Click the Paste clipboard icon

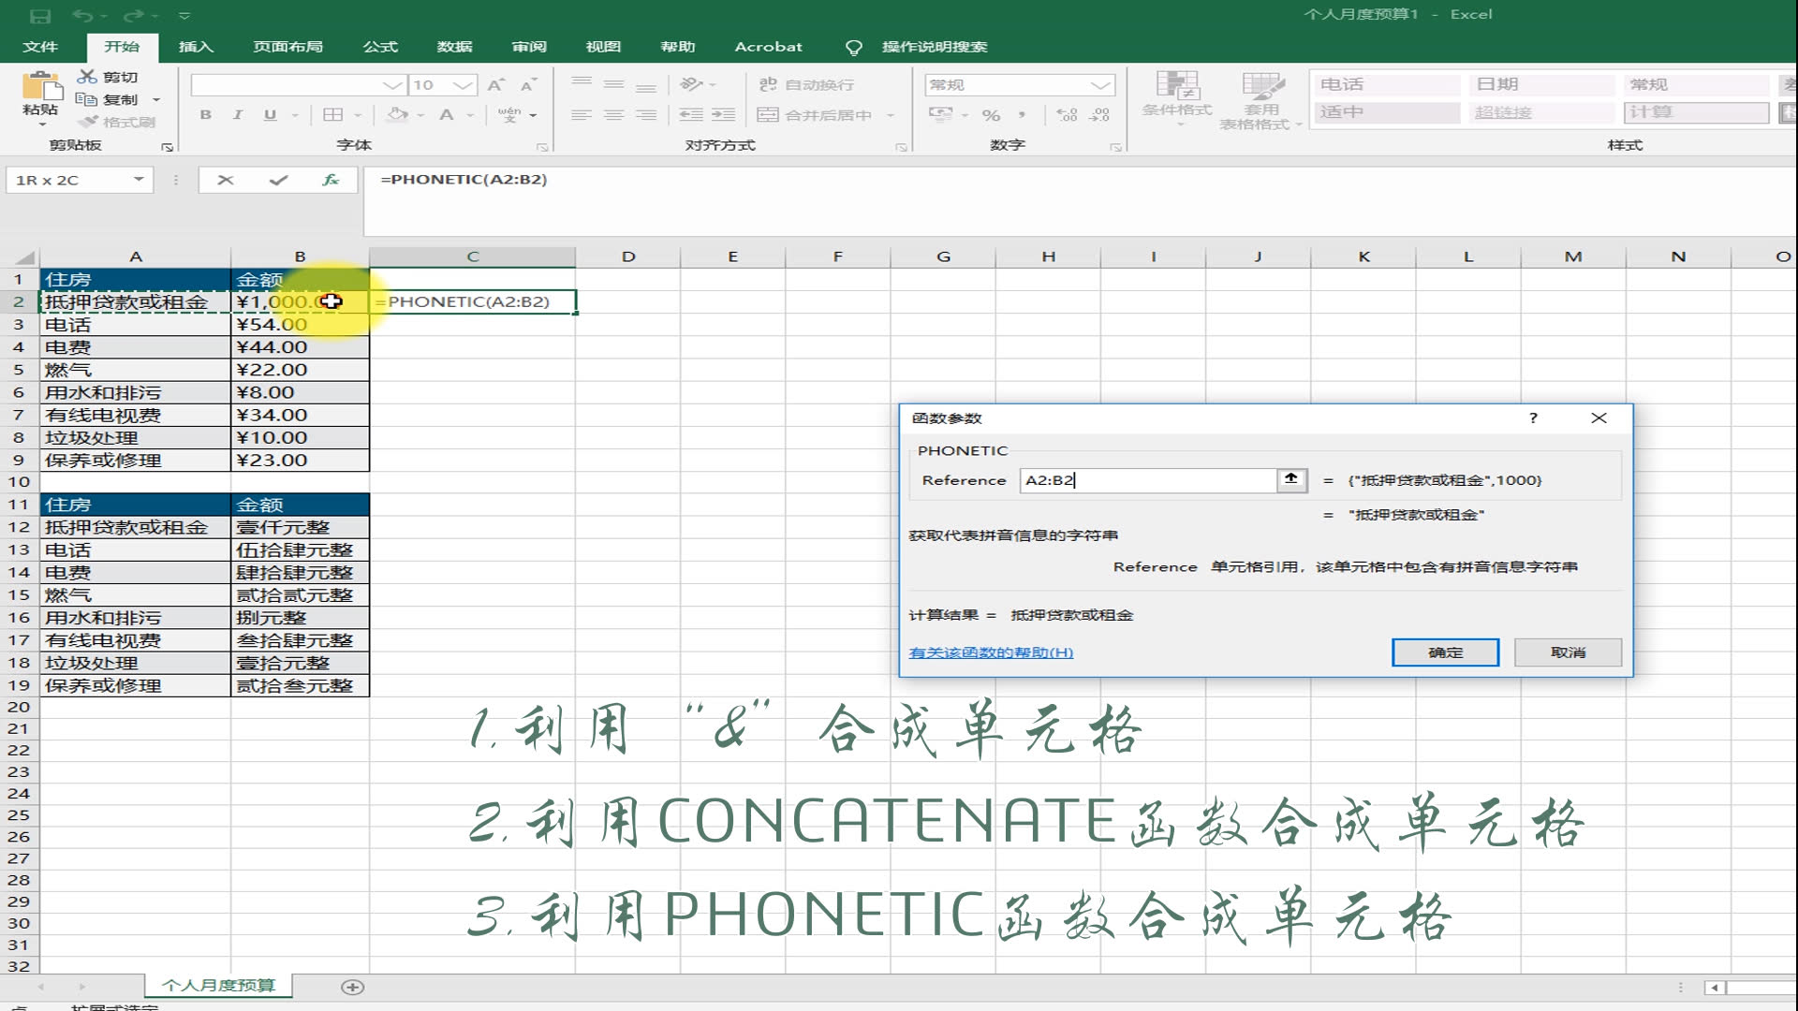[x=40, y=87]
